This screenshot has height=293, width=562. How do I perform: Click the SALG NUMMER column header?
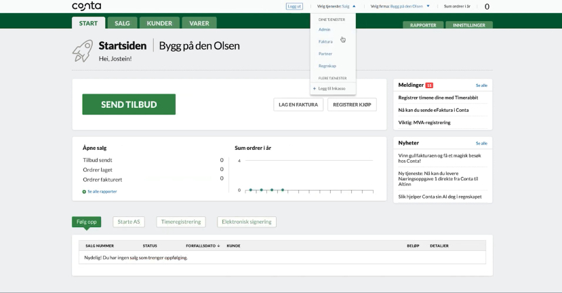click(100, 246)
